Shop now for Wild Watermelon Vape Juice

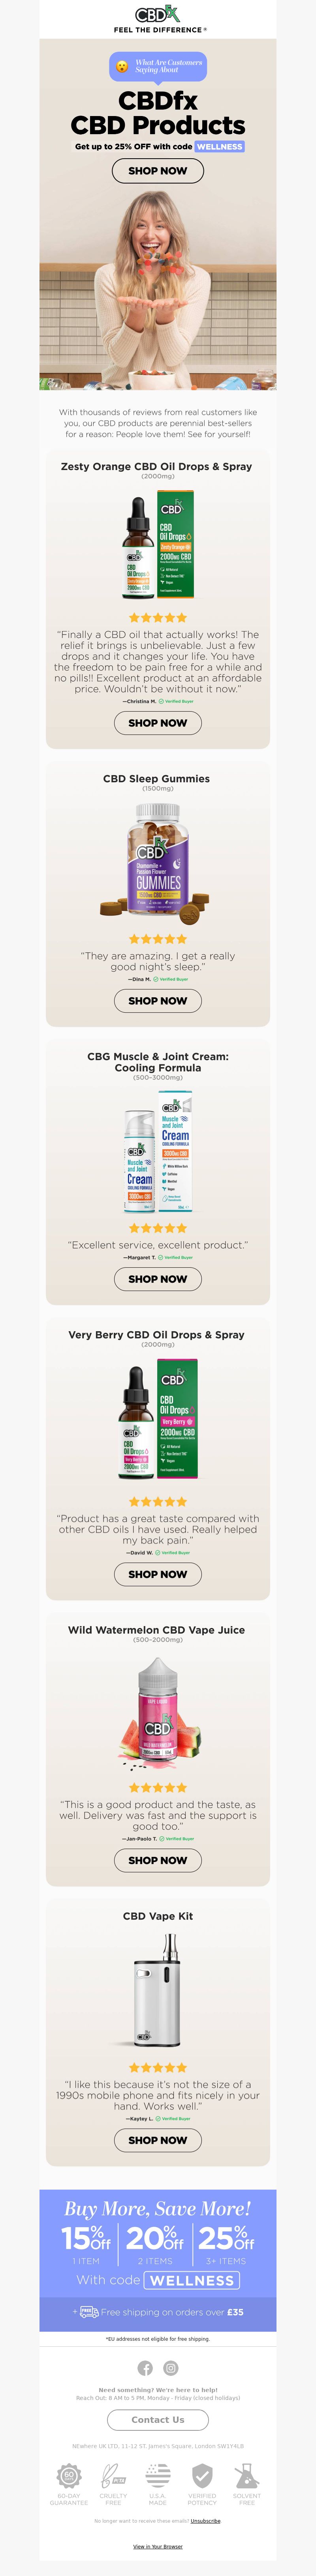(158, 1860)
